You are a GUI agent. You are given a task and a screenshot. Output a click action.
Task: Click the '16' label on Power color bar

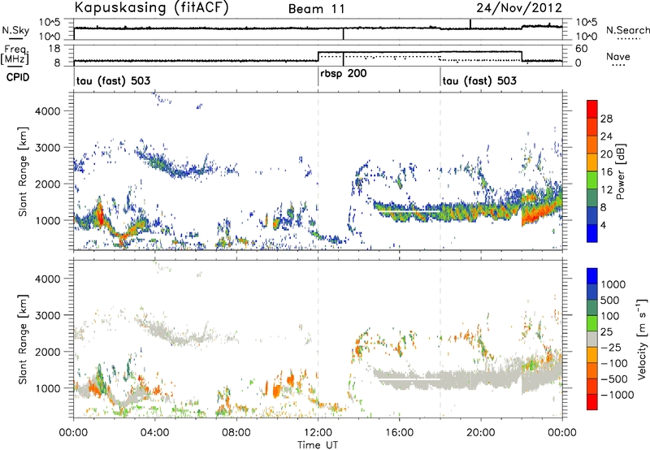[606, 172]
